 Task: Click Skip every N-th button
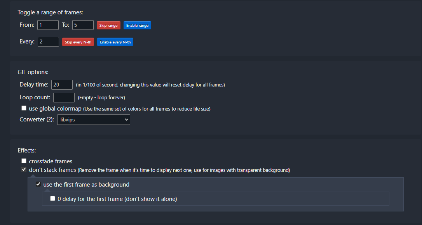[x=78, y=42]
